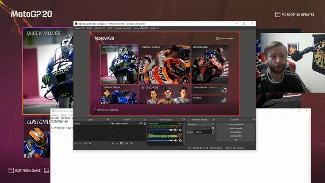
Task: Open the Perfil menu in OBS
Action: 110,28
